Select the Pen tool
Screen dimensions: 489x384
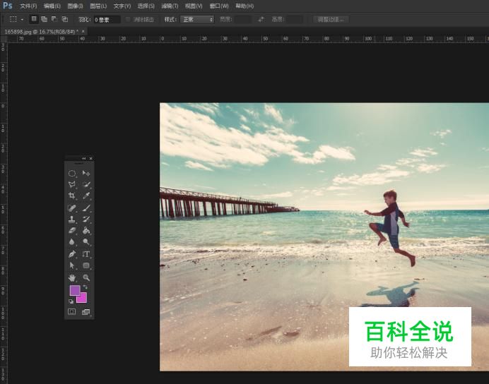pos(72,253)
